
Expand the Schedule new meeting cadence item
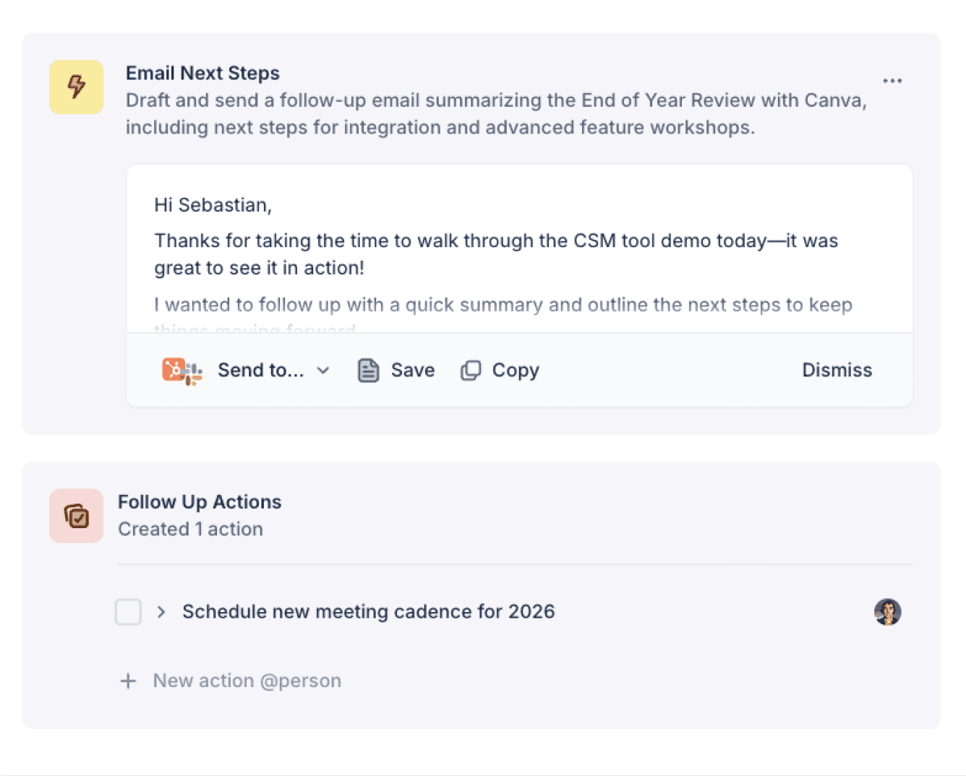pyautogui.click(x=161, y=612)
